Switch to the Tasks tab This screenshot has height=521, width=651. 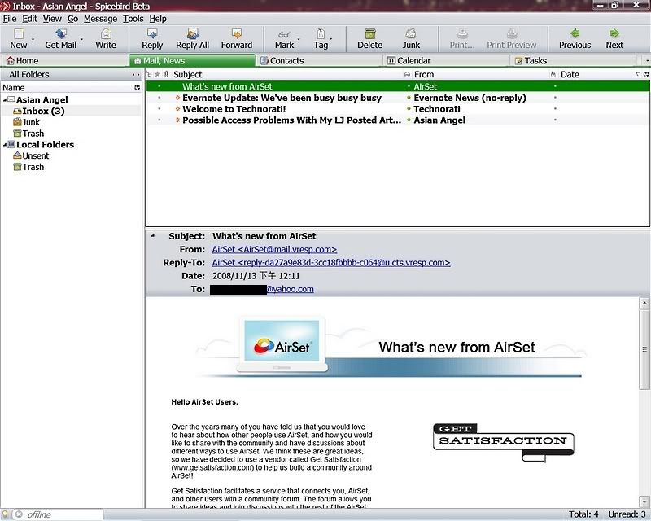[574, 61]
